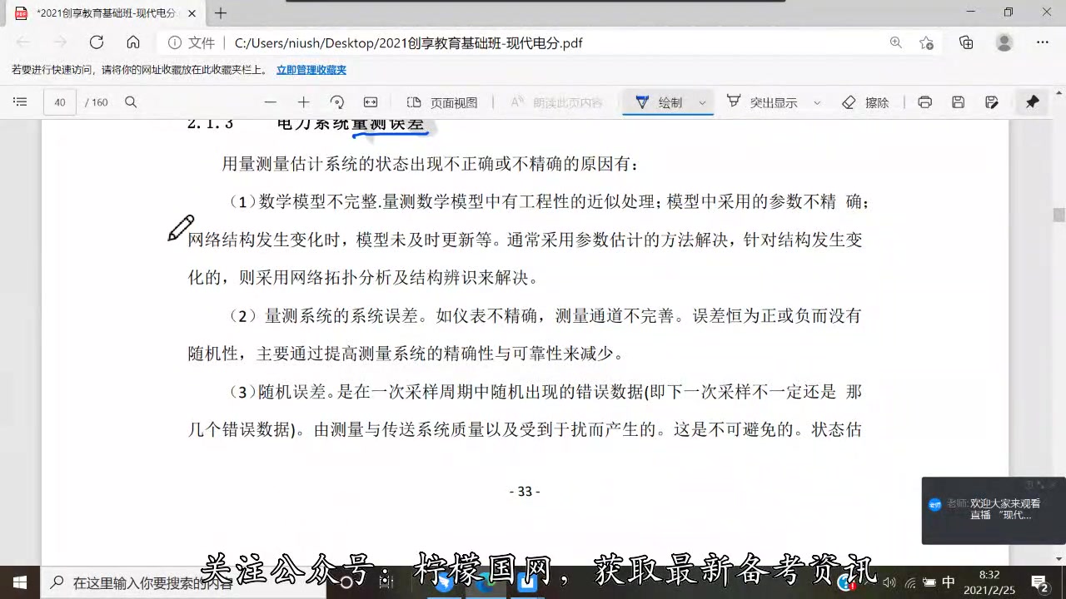
Task: Open the Windows Start menu
Action: click(19, 582)
